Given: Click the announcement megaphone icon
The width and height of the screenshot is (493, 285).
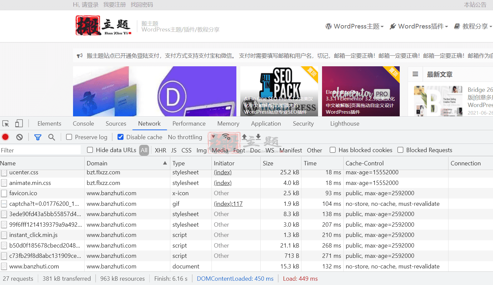Looking at the screenshot, I should pos(80,56).
